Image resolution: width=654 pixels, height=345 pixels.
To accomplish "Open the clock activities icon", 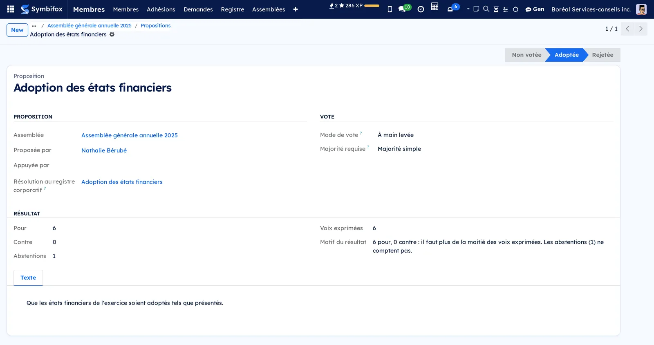I will click(421, 9).
